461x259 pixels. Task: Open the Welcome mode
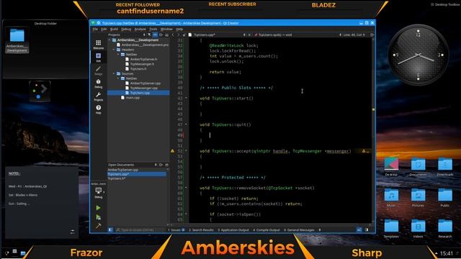pos(98,45)
